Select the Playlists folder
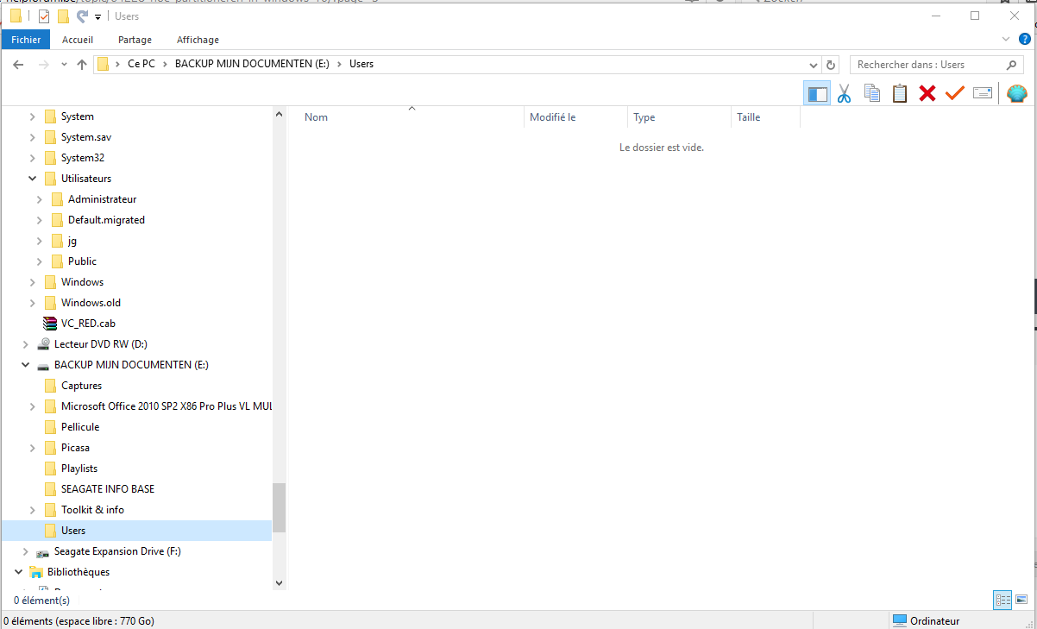 [x=79, y=469]
